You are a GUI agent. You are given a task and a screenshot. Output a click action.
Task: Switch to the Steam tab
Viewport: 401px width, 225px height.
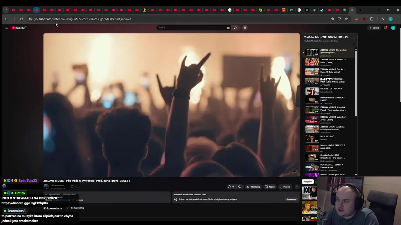pyautogui.click(x=322, y=10)
